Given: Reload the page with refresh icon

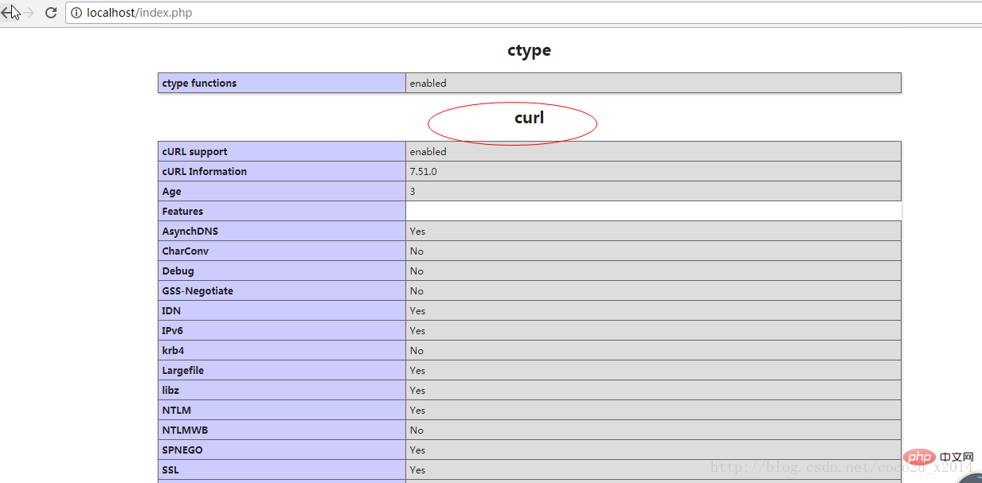Looking at the screenshot, I should [51, 13].
